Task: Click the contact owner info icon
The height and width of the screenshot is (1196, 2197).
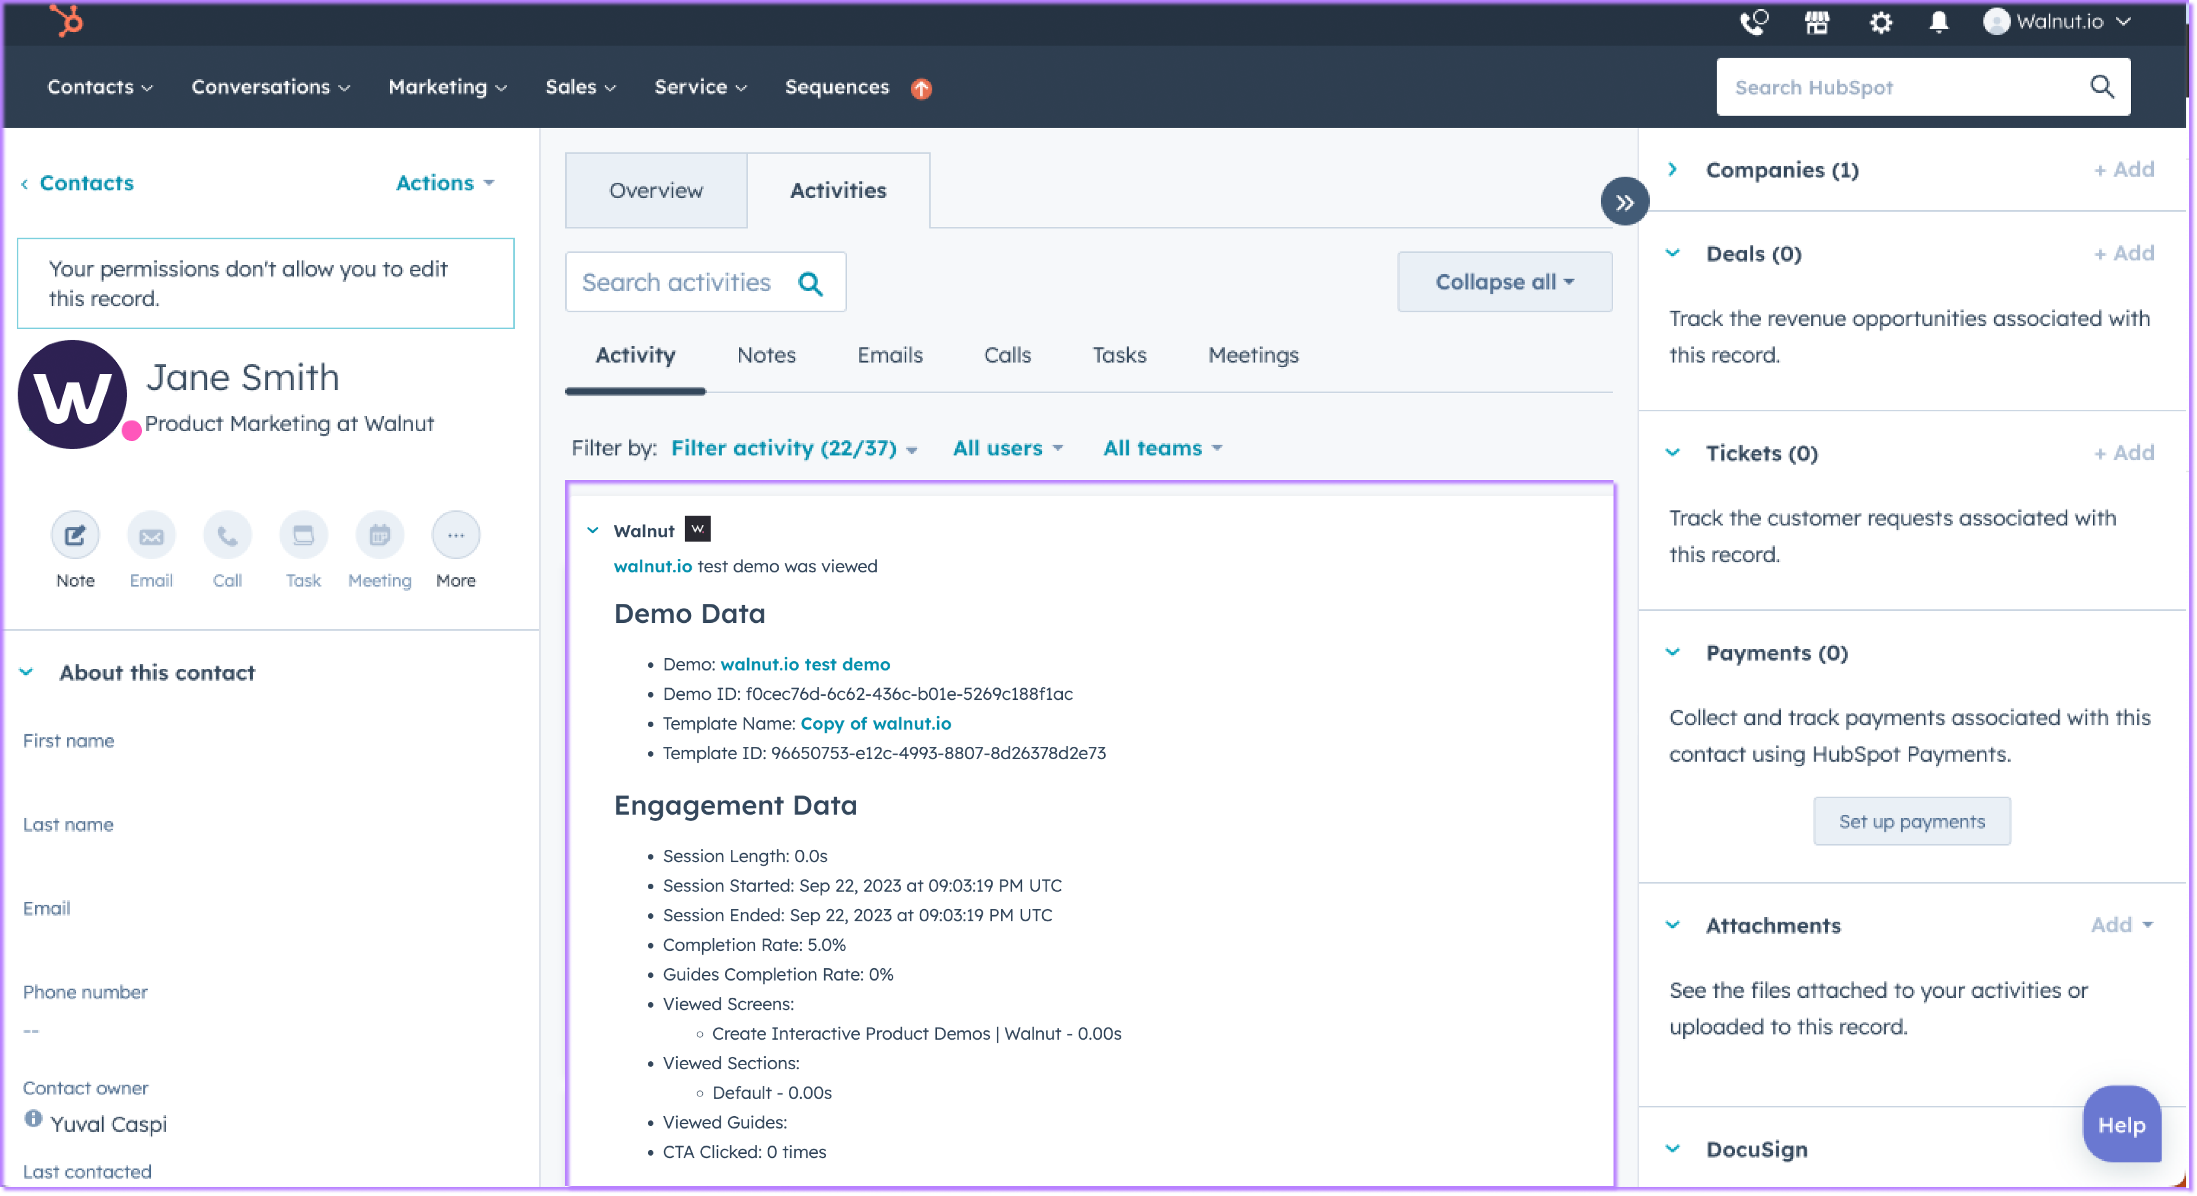Action: pos(33,1118)
